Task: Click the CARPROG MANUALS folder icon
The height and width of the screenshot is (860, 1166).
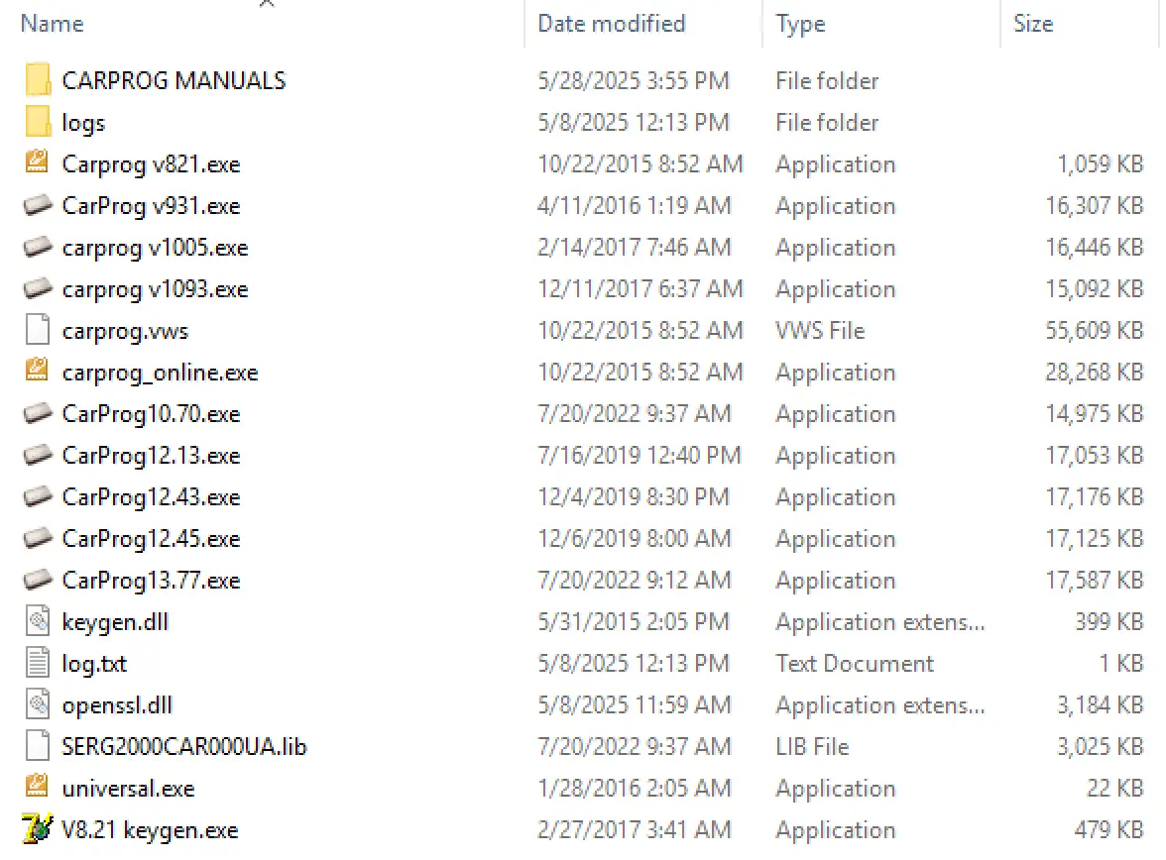Action: [x=38, y=79]
